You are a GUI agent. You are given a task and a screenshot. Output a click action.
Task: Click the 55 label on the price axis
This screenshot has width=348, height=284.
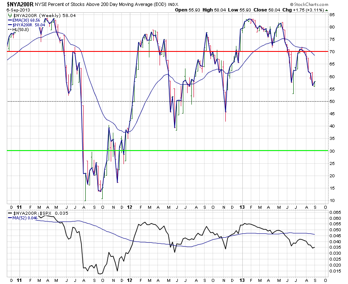pyautogui.click(x=332, y=89)
